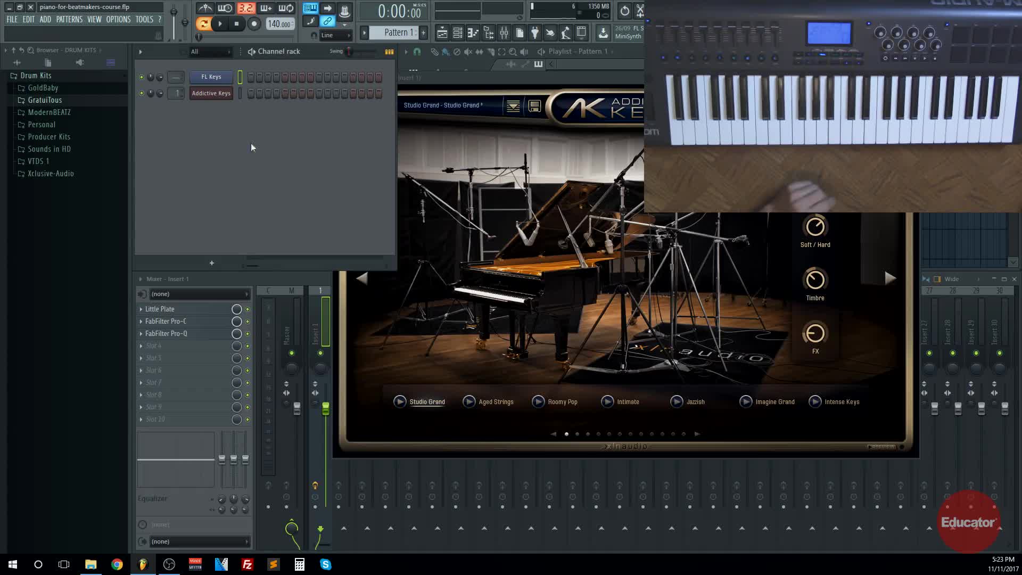The width and height of the screenshot is (1022, 575).
Task: Select the Addictive Keys channel button
Action: (211, 93)
